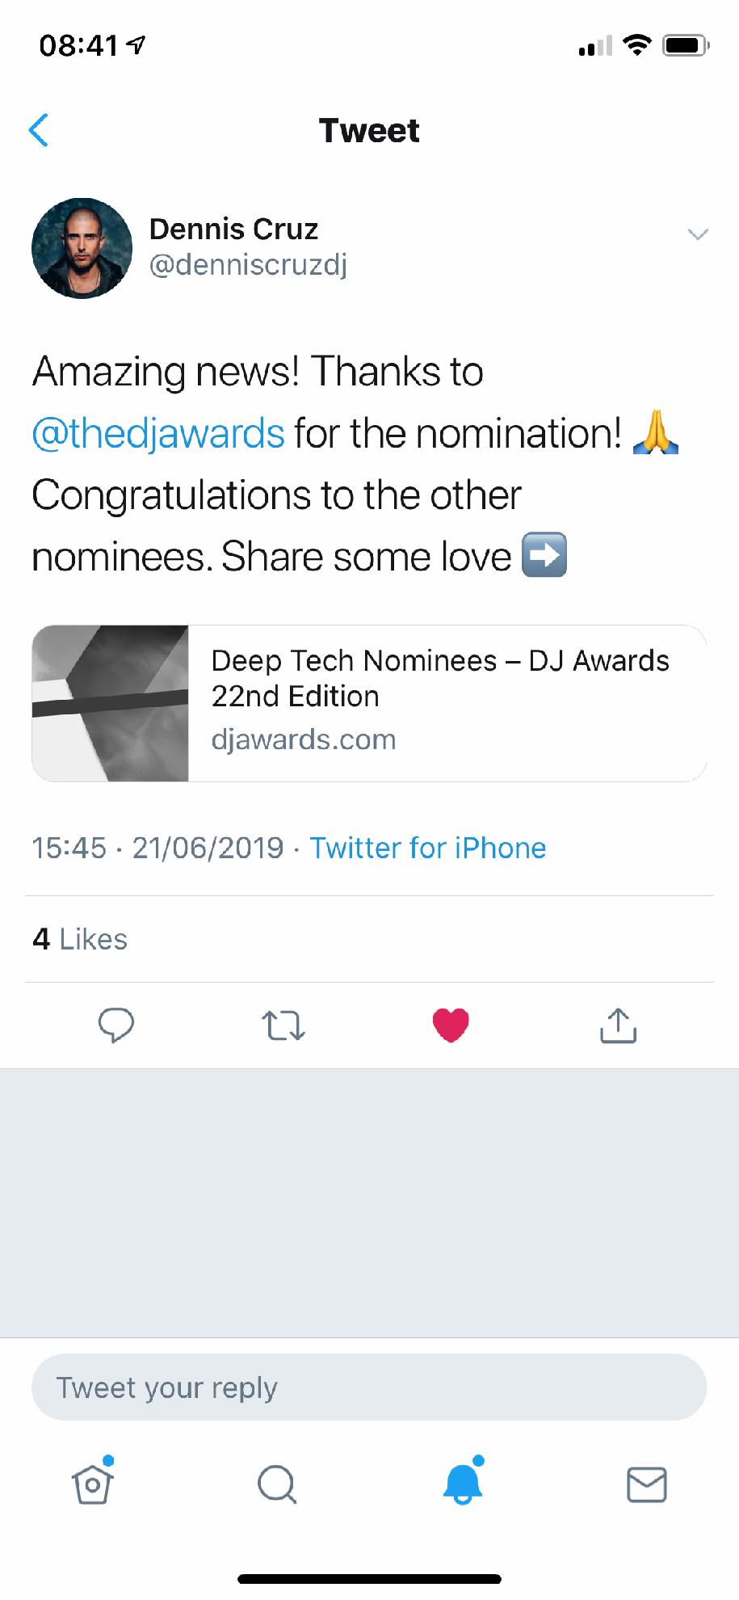Tap the share tweet icon
The height and width of the screenshot is (1600, 739).
click(618, 1025)
